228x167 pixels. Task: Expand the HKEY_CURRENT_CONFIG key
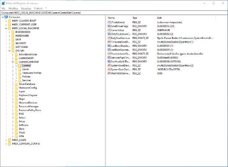tap(6, 143)
